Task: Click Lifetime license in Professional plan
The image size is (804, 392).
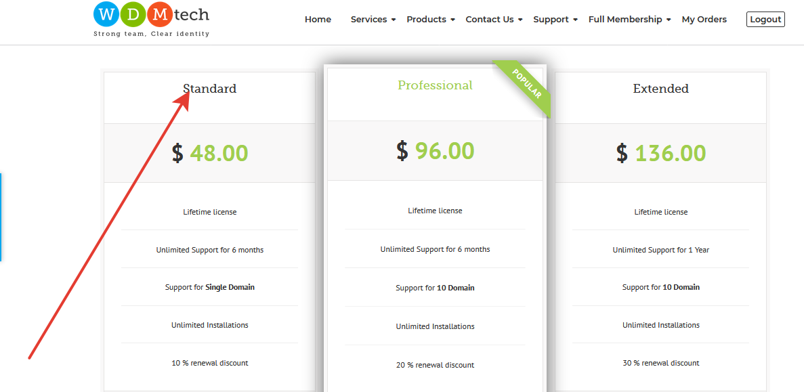Action: (436, 211)
